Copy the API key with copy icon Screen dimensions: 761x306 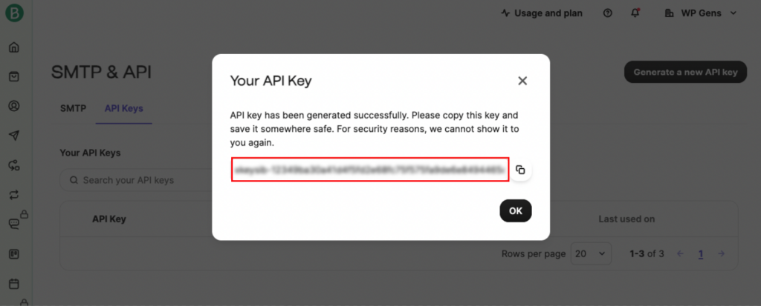520,170
